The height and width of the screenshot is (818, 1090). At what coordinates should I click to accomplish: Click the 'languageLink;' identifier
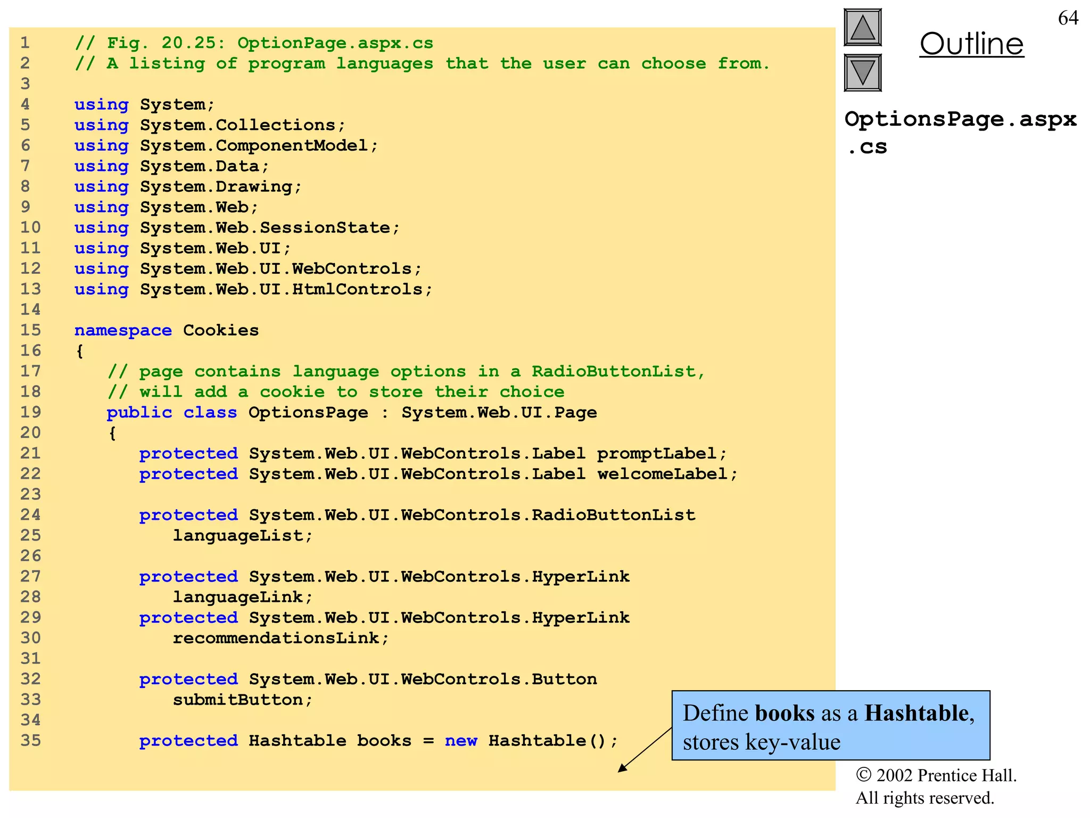(243, 597)
